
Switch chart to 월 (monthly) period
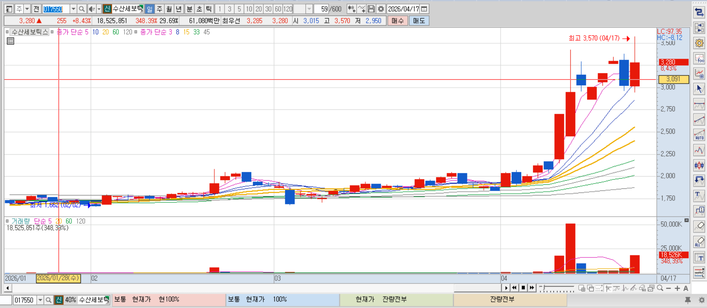169,9
